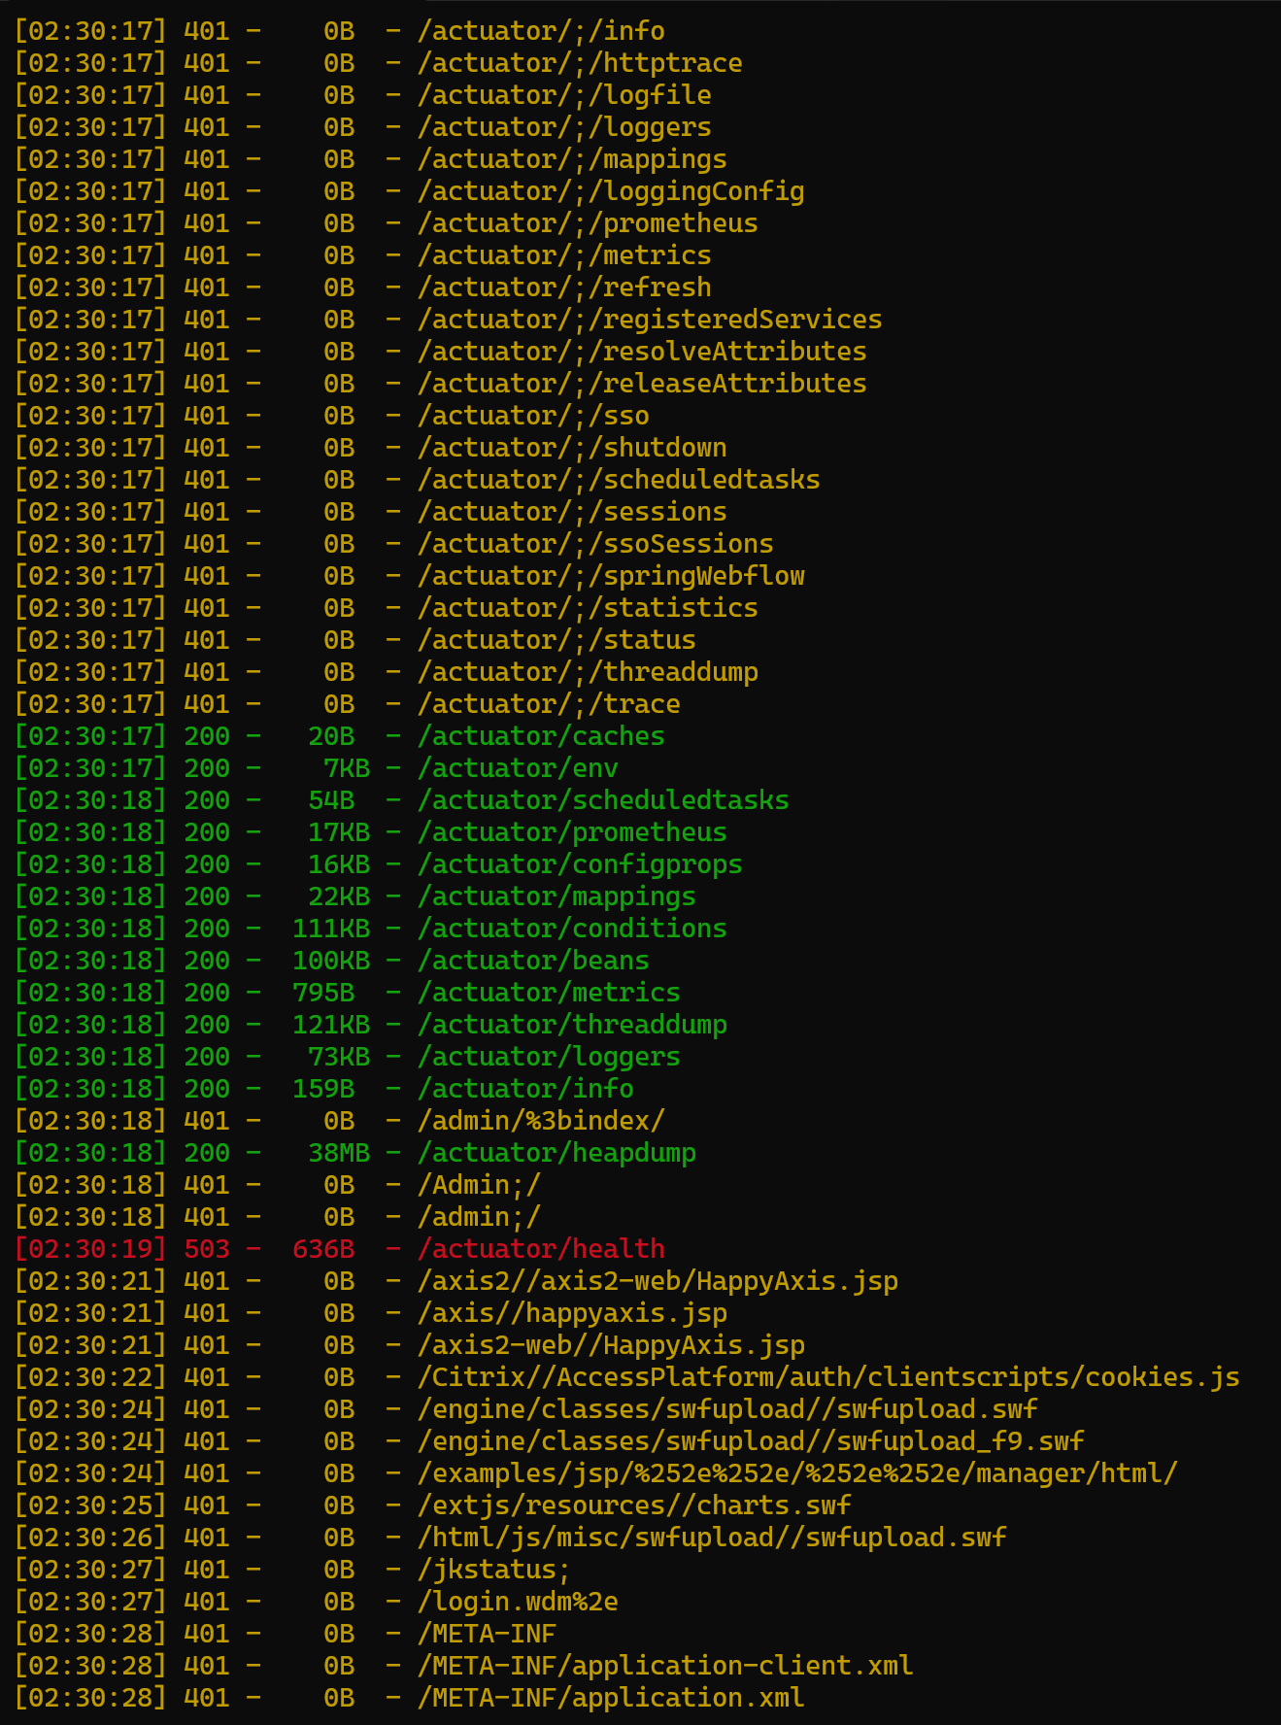Click the /extjs/resources//charts.swf path
This screenshot has height=1725, width=1281.
(x=634, y=1505)
